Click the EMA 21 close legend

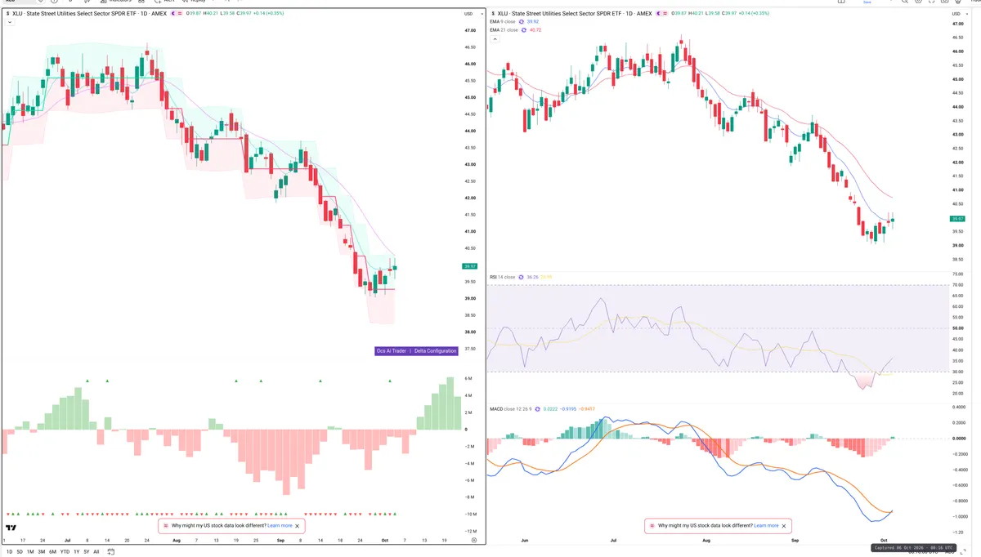(504, 30)
